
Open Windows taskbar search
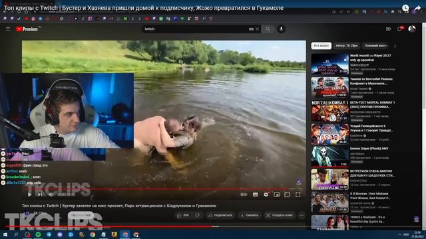tap(16, 234)
